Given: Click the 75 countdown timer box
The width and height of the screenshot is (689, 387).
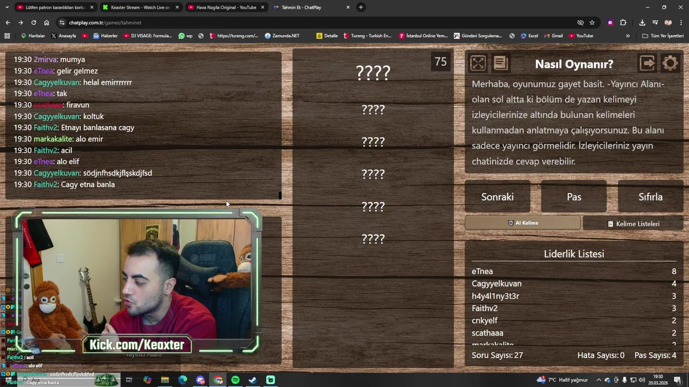Looking at the screenshot, I should [441, 62].
